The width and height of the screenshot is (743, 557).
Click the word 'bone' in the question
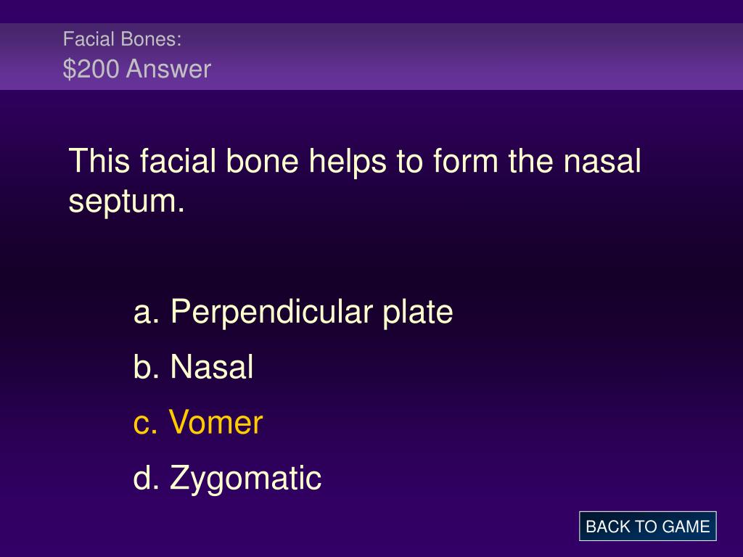263,161
